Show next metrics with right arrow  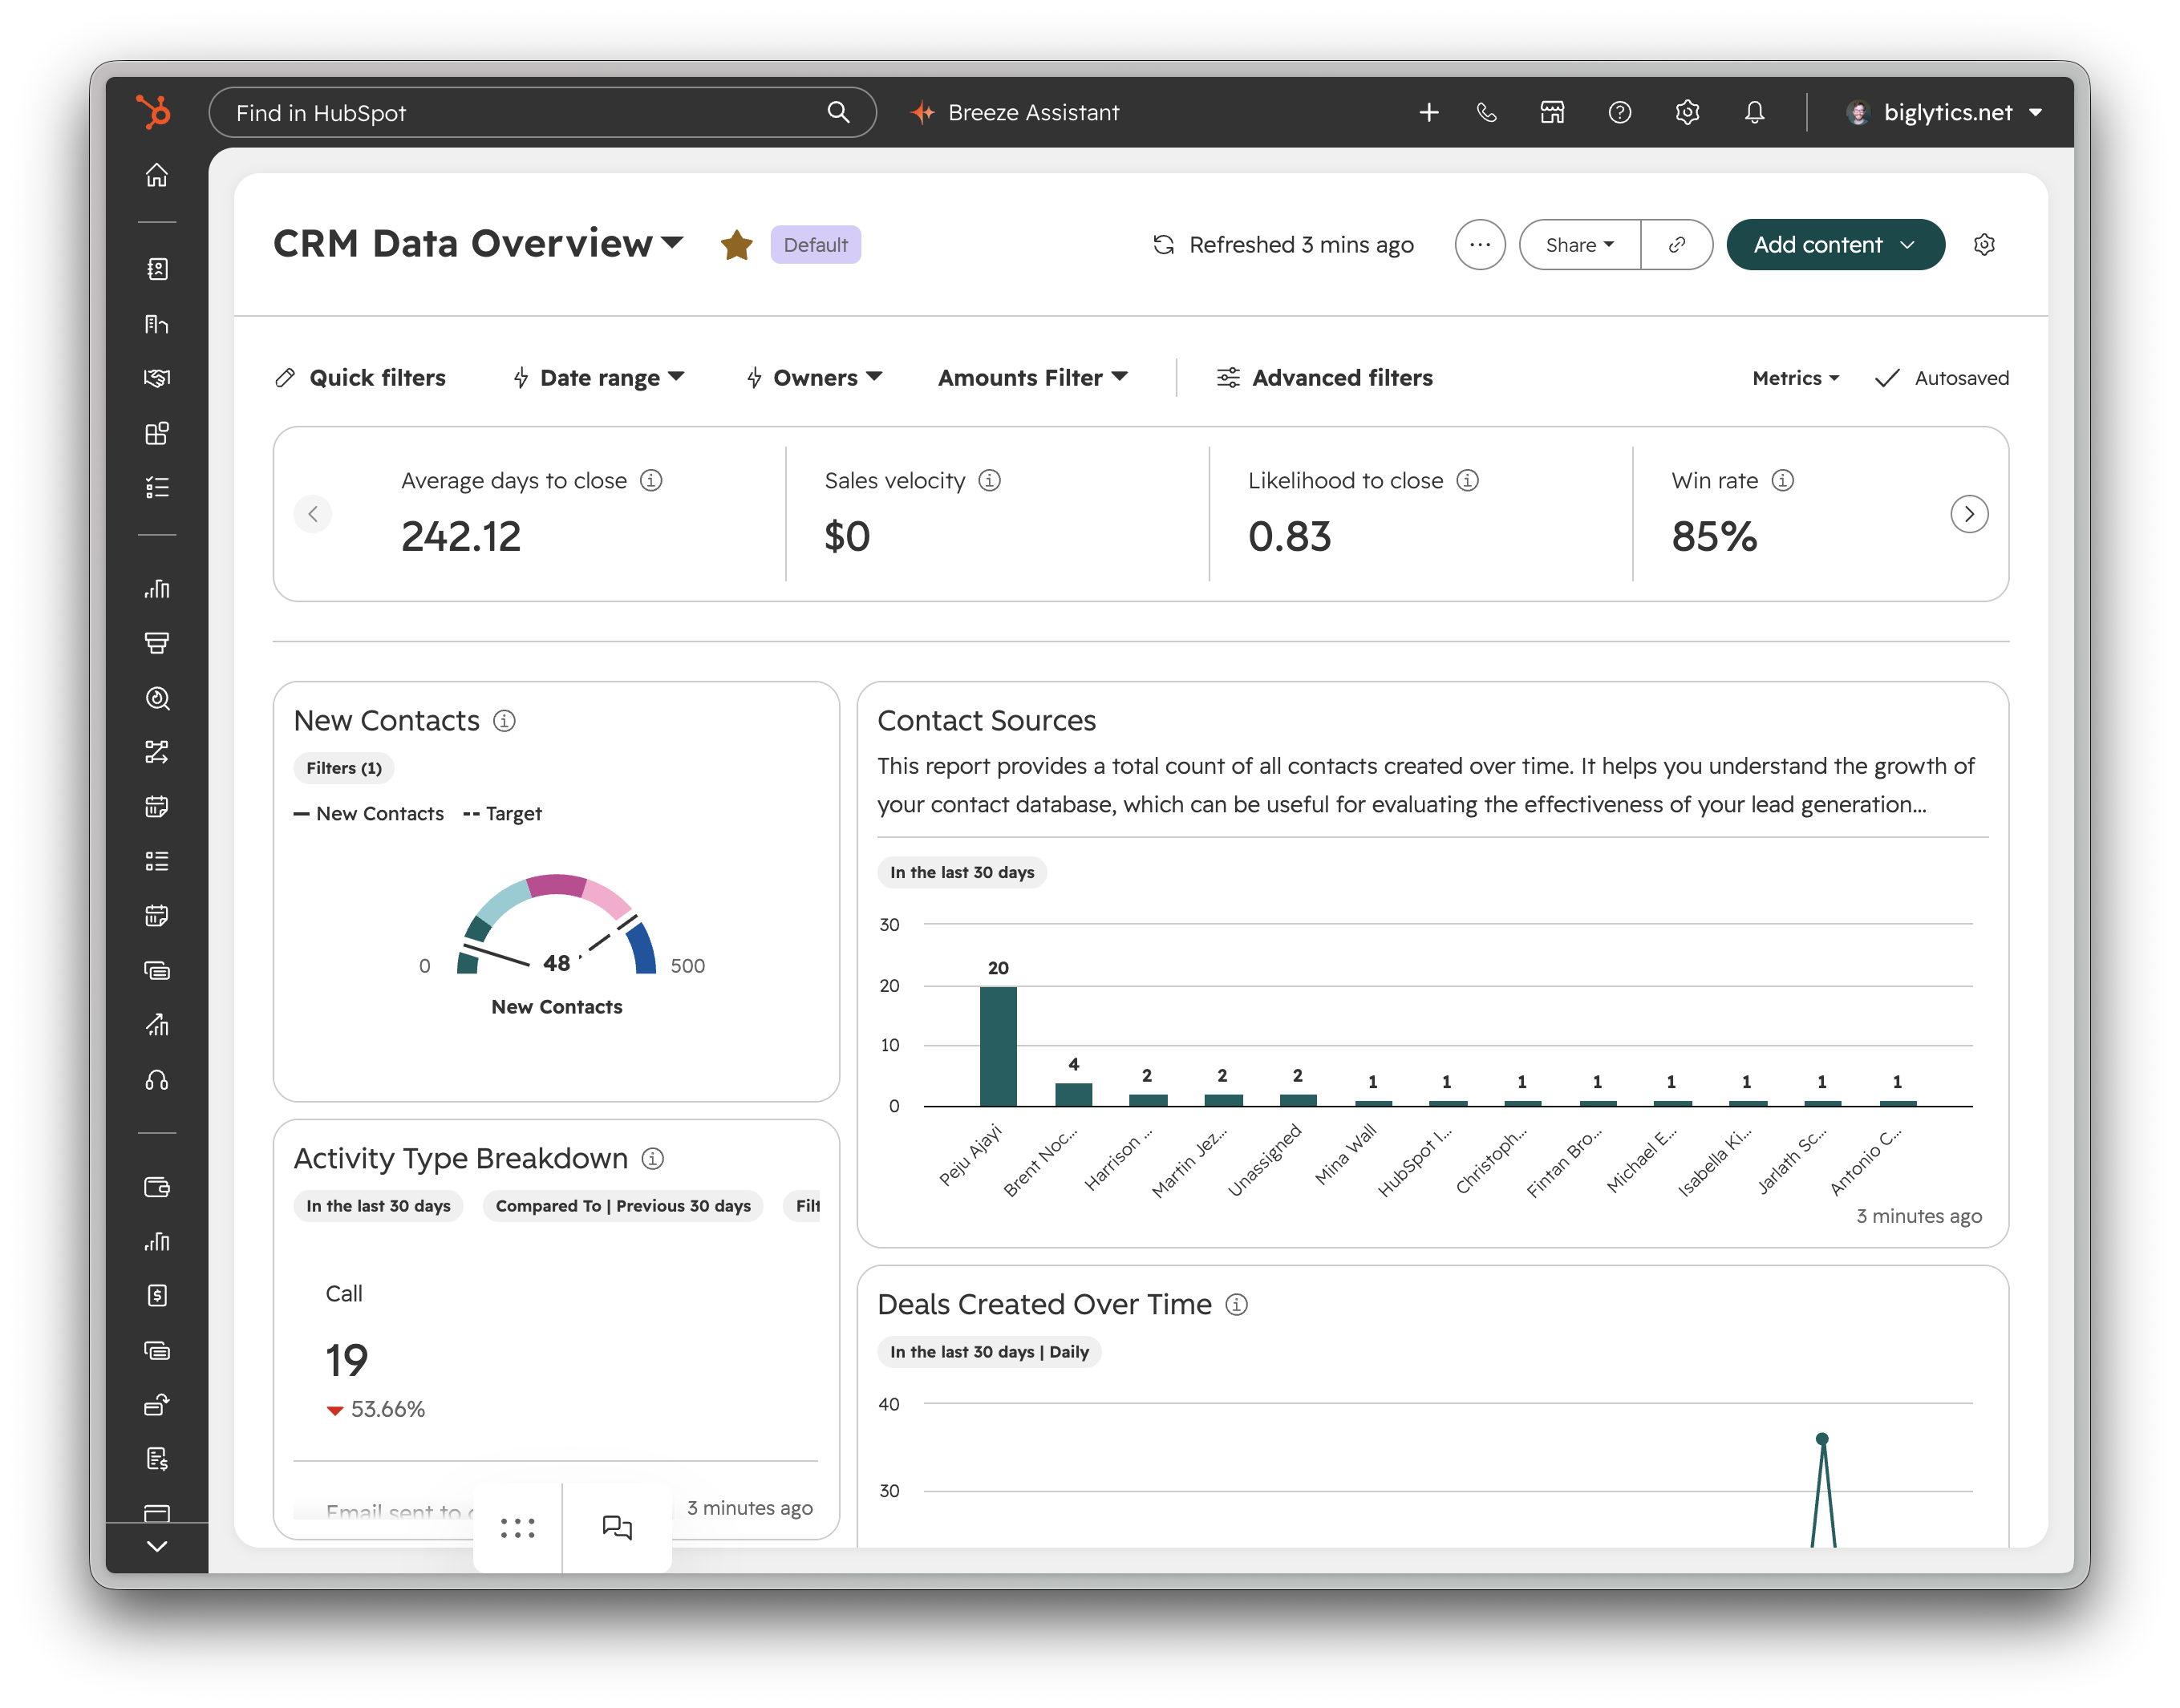[x=1968, y=514]
